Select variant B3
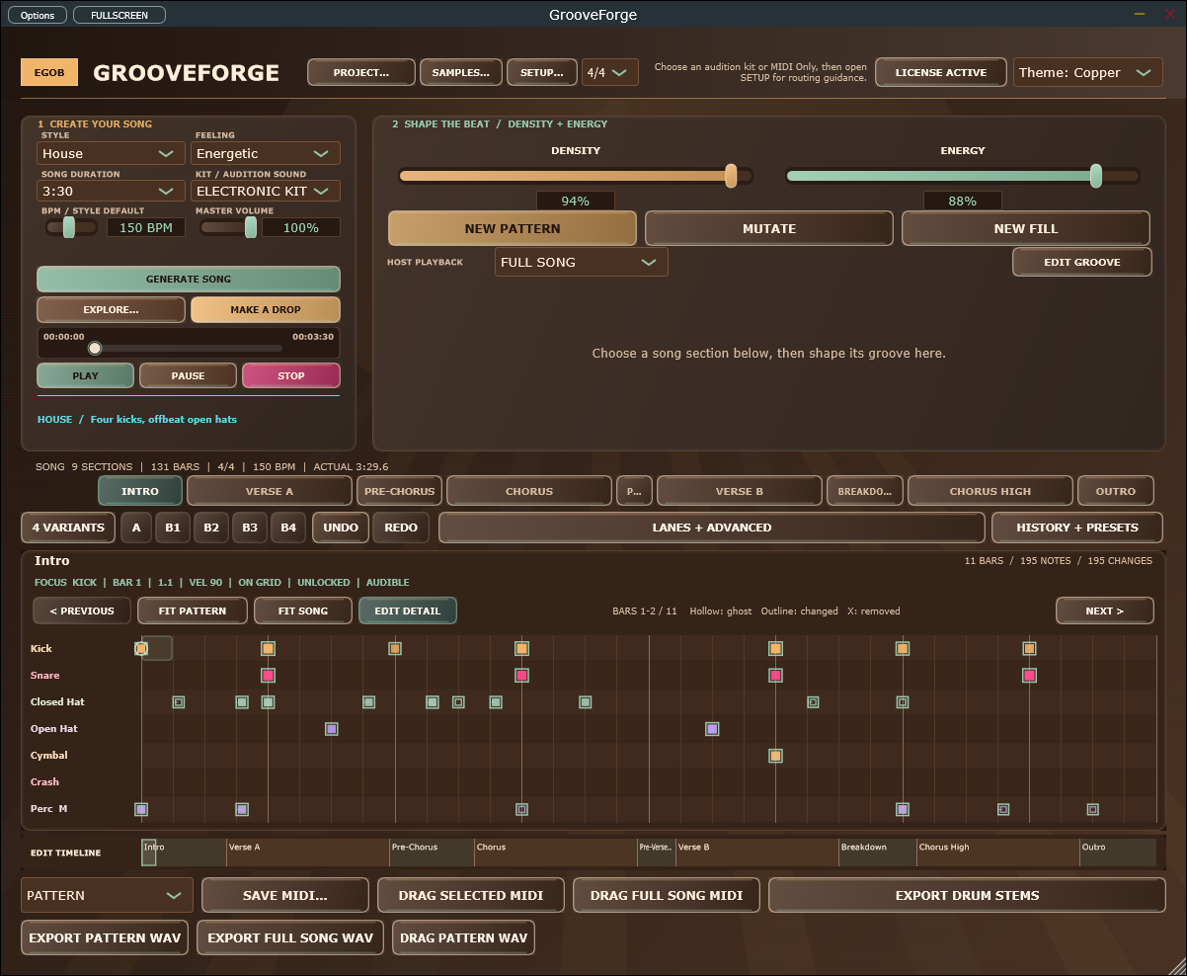Screen dimensions: 1187x976 pyautogui.click(x=250, y=528)
